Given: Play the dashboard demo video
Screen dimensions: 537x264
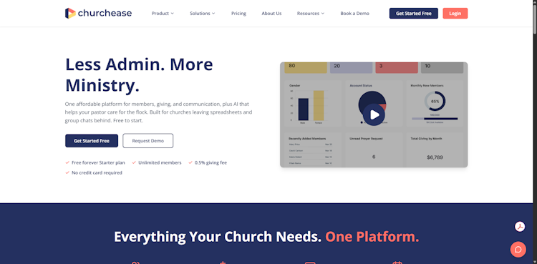Looking at the screenshot, I should coord(374,114).
